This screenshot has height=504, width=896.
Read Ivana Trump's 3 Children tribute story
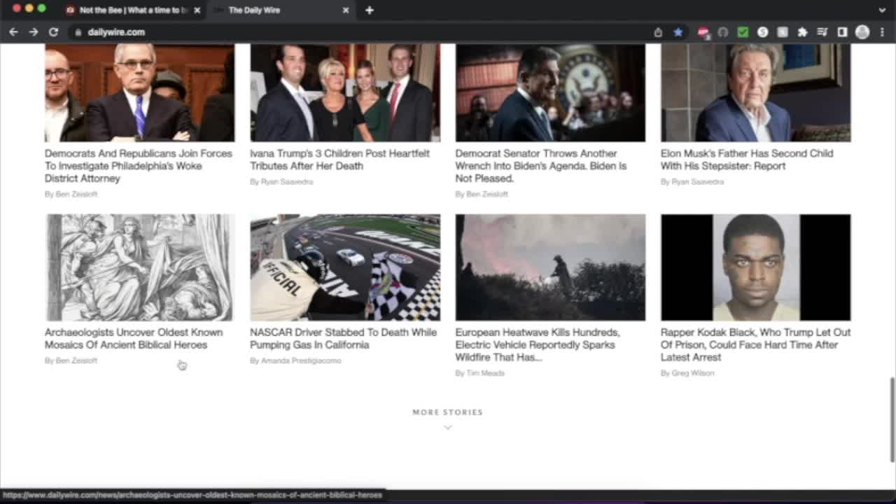click(x=339, y=160)
